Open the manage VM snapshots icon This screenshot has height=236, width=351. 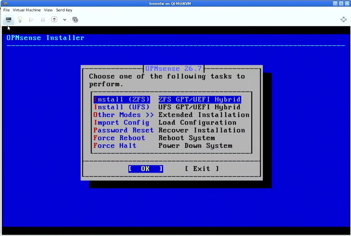(75, 20)
